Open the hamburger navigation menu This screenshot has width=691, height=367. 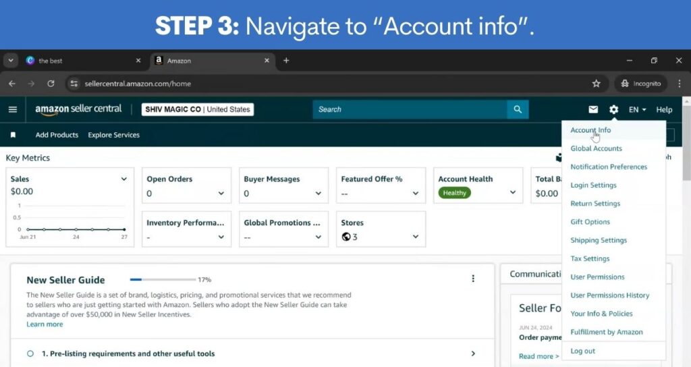(13, 109)
